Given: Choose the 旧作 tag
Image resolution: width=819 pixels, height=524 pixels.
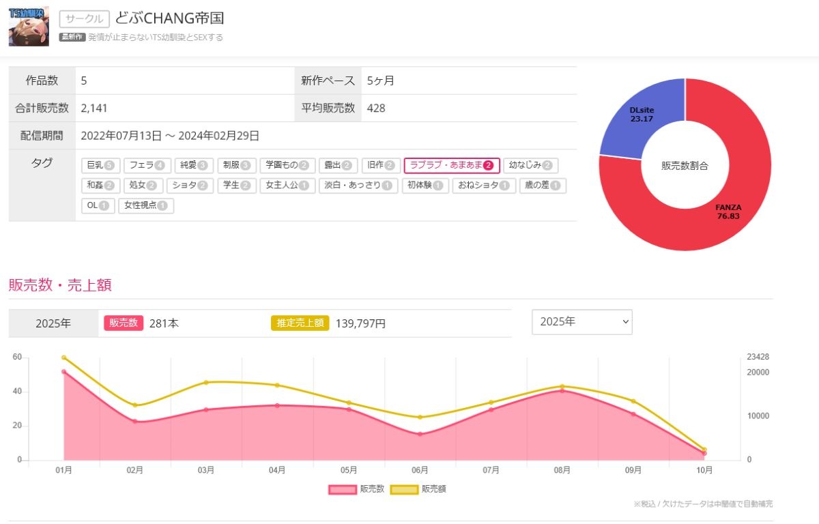Looking at the screenshot, I should coord(380,166).
